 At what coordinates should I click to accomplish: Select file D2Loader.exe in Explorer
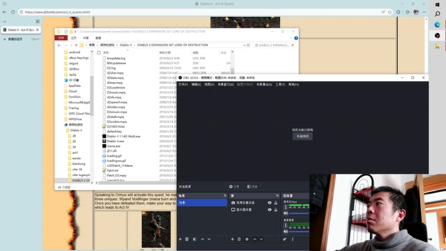coord(116,88)
